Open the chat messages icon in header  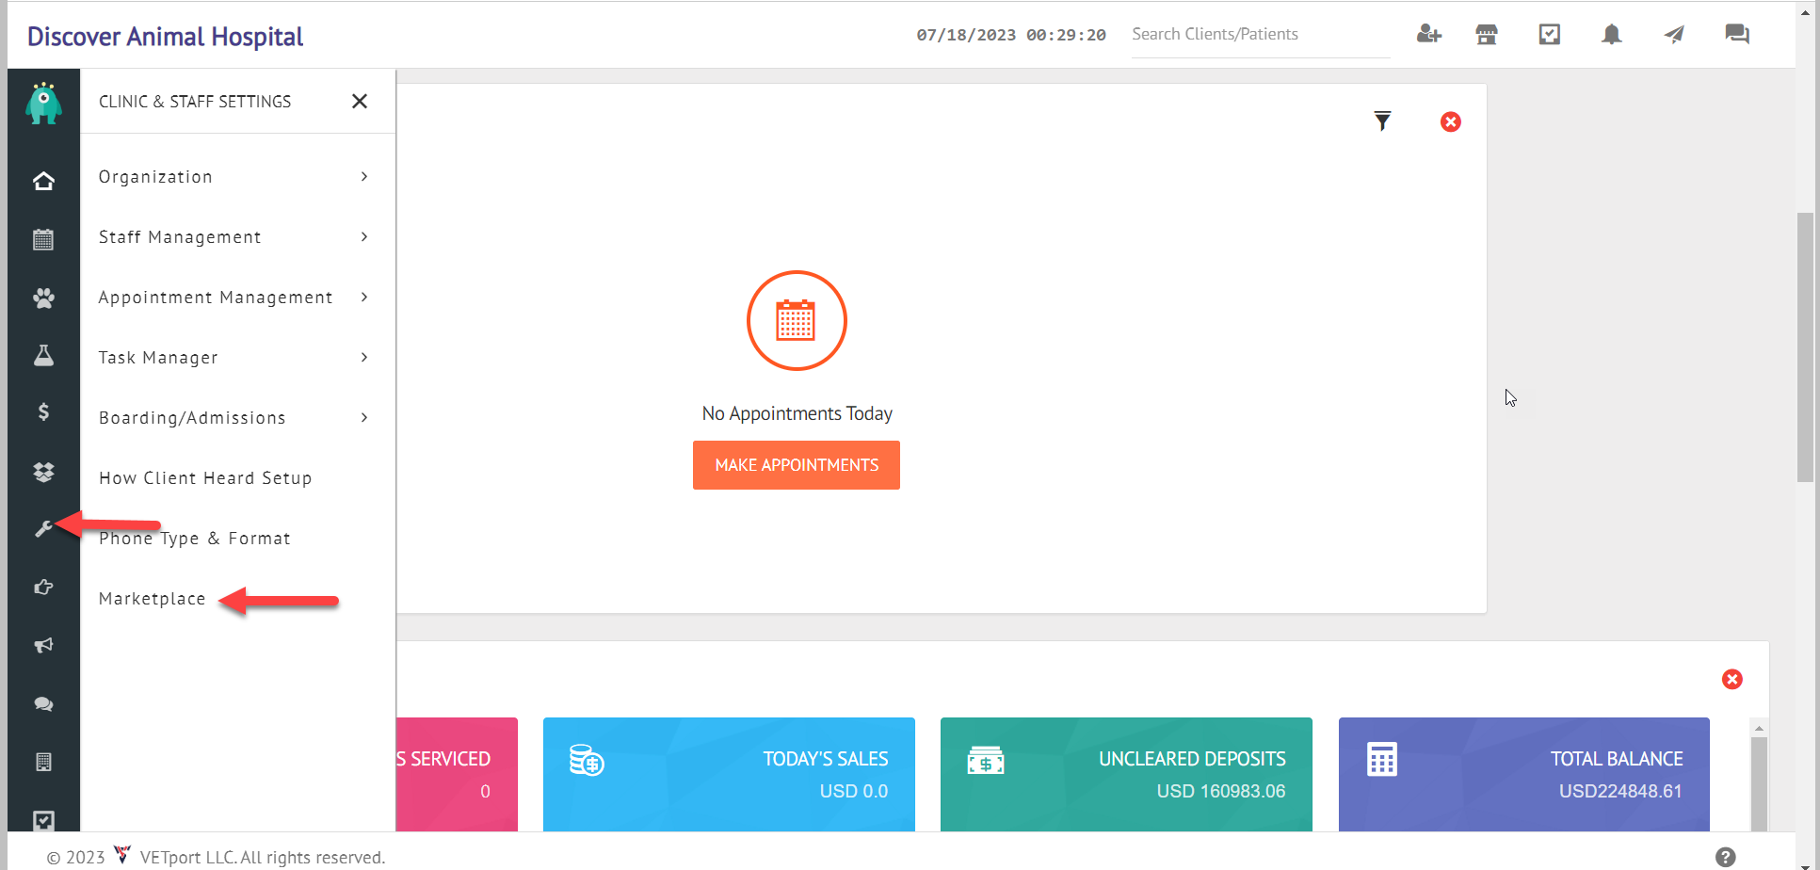(1737, 35)
